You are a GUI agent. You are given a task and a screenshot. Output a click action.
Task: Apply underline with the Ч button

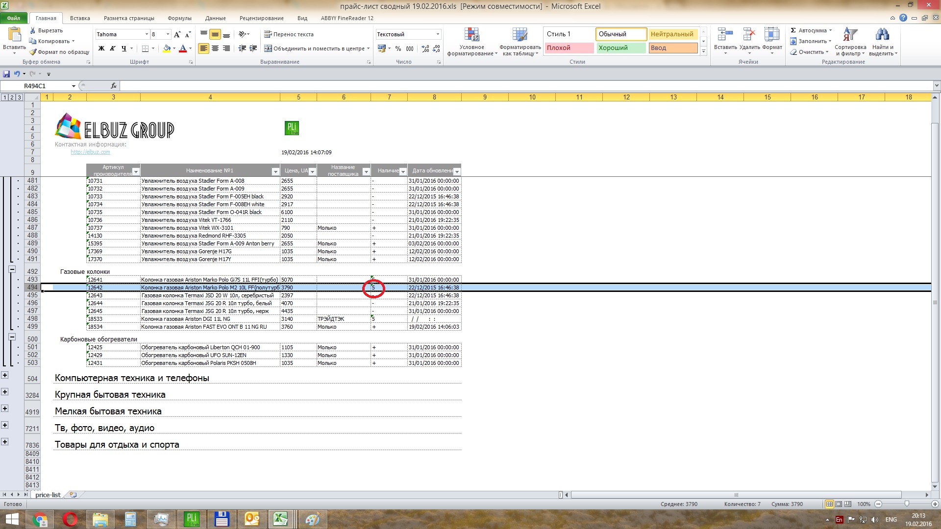[124, 48]
